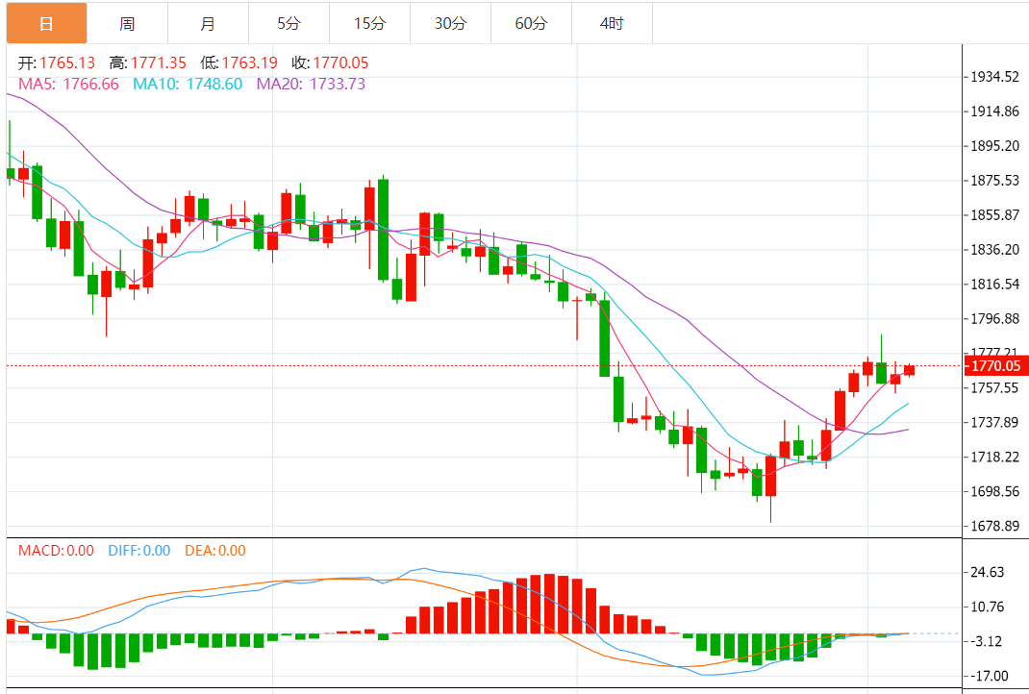Image resolution: width=1029 pixels, height=694 pixels.
Task: Click the MA10: 1748.60 label
Action: 188,84
